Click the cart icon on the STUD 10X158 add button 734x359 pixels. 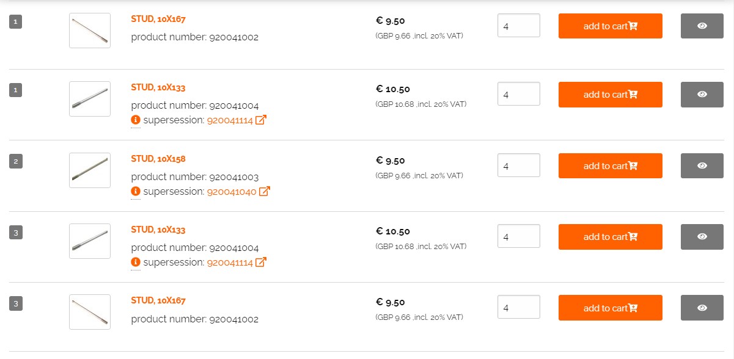point(633,166)
